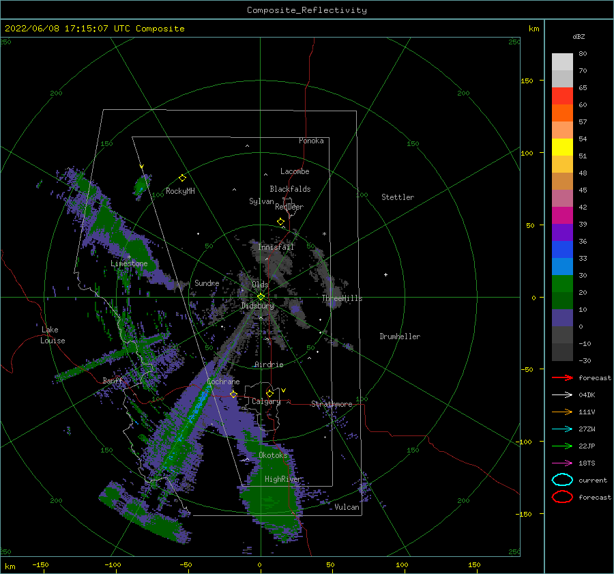Click the RockyMH label

pyautogui.click(x=180, y=191)
